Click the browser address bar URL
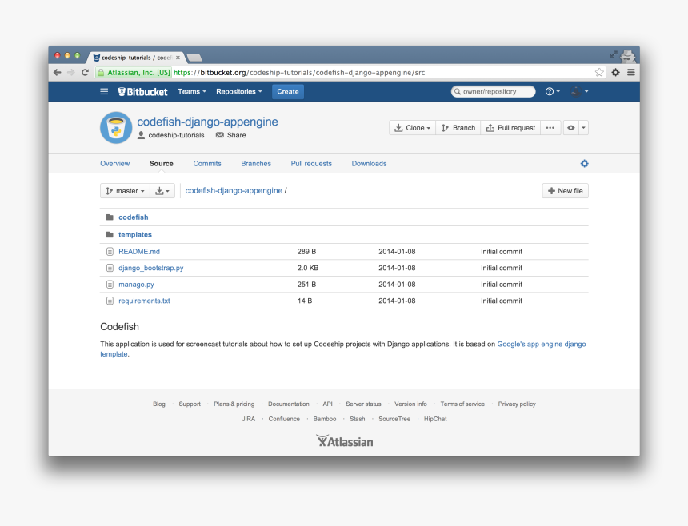 [x=299, y=72]
